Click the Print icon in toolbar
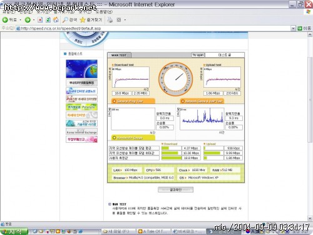This screenshot has height=235, width=313. click(x=110, y=20)
